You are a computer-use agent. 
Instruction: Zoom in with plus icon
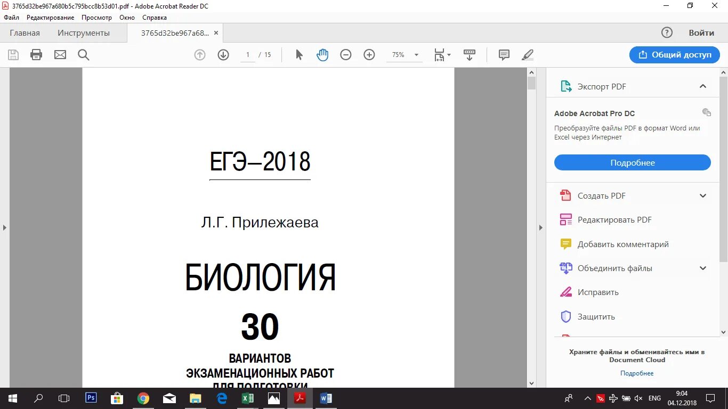tap(369, 55)
